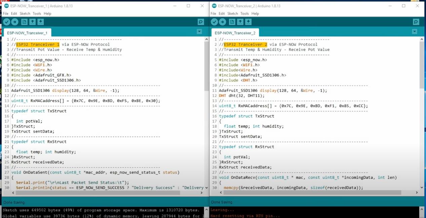Screen dimensions: 426x218
Task: Click 'RxStruct receivedData;' line in Tranceiver_1
Action: pos(38,162)
